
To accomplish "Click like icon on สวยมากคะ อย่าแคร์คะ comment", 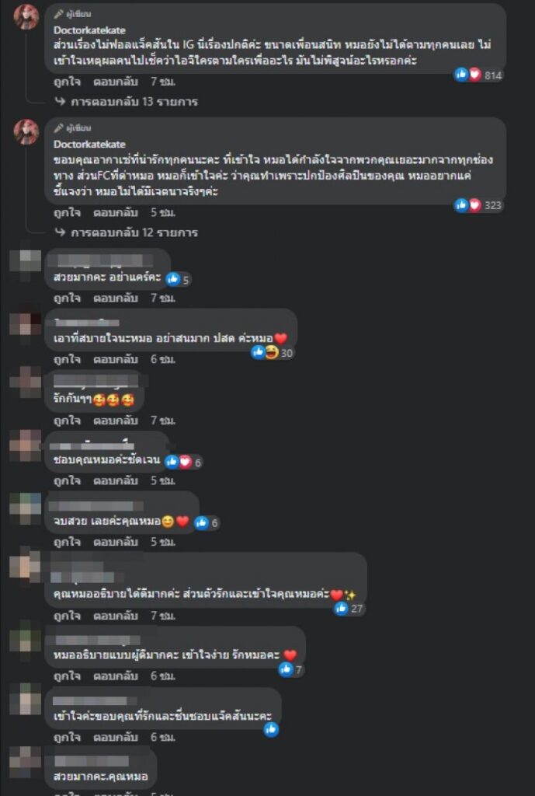I will coord(173,279).
